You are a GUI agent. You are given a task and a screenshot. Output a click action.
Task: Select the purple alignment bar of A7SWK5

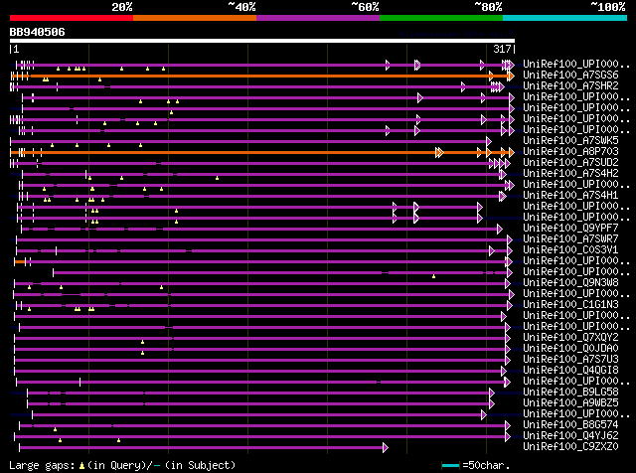pos(251,141)
